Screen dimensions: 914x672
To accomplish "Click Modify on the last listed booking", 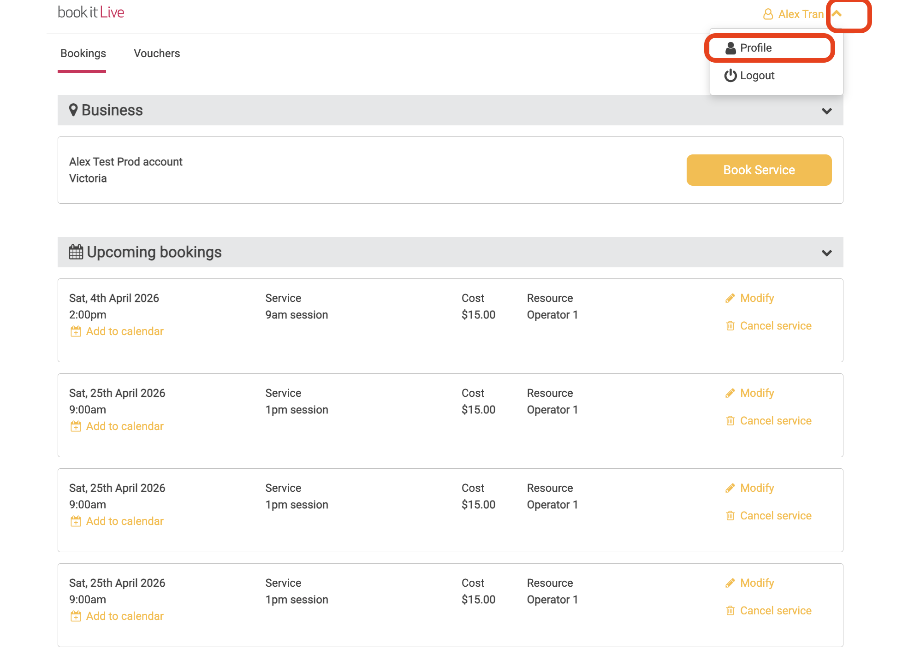I will pos(756,583).
